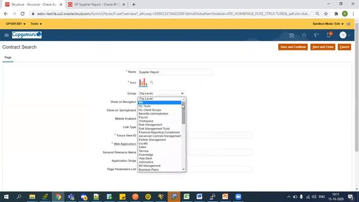This screenshot has width=359, height=202.
Task: Open Windows taskbar search
Action: point(19,197)
